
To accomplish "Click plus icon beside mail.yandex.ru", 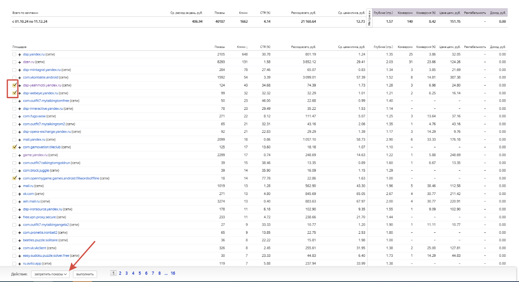I will click(19, 140).
